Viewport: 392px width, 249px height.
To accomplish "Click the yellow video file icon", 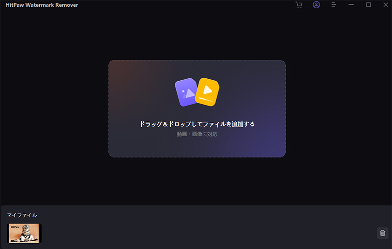I will tap(207, 92).
